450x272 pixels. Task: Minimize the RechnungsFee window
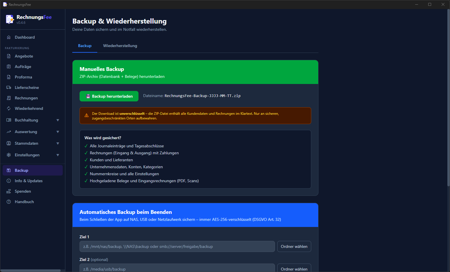pyautogui.click(x=417, y=4)
